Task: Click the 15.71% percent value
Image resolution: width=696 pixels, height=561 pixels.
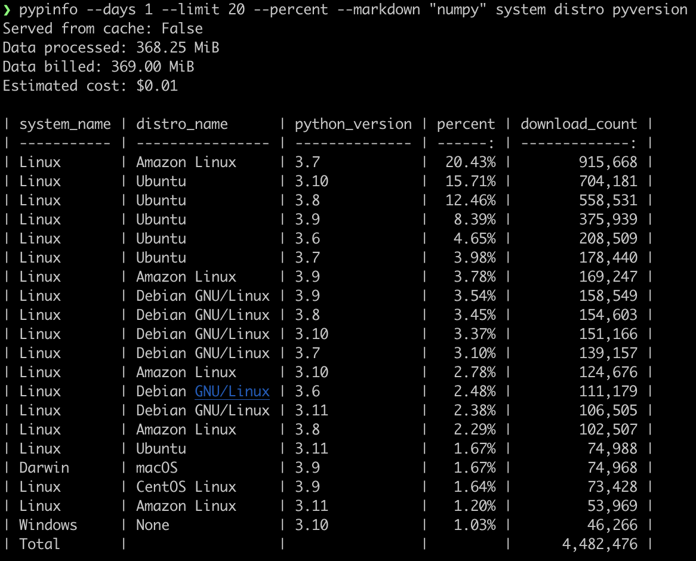Action: 470,181
